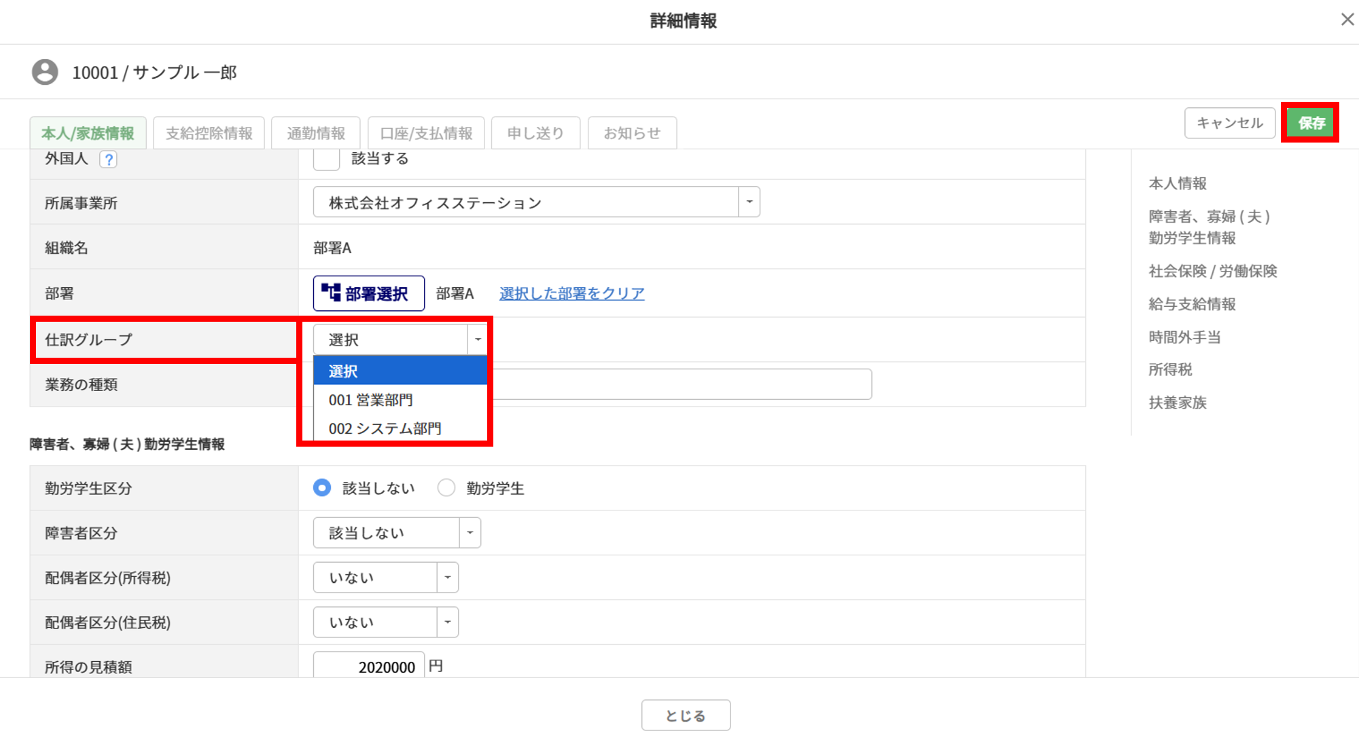Click the help question mark beside 外国人

pos(108,159)
